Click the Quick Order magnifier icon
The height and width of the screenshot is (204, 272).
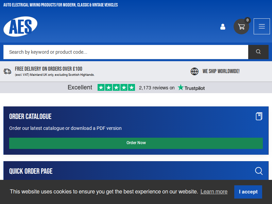(x=259, y=171)
